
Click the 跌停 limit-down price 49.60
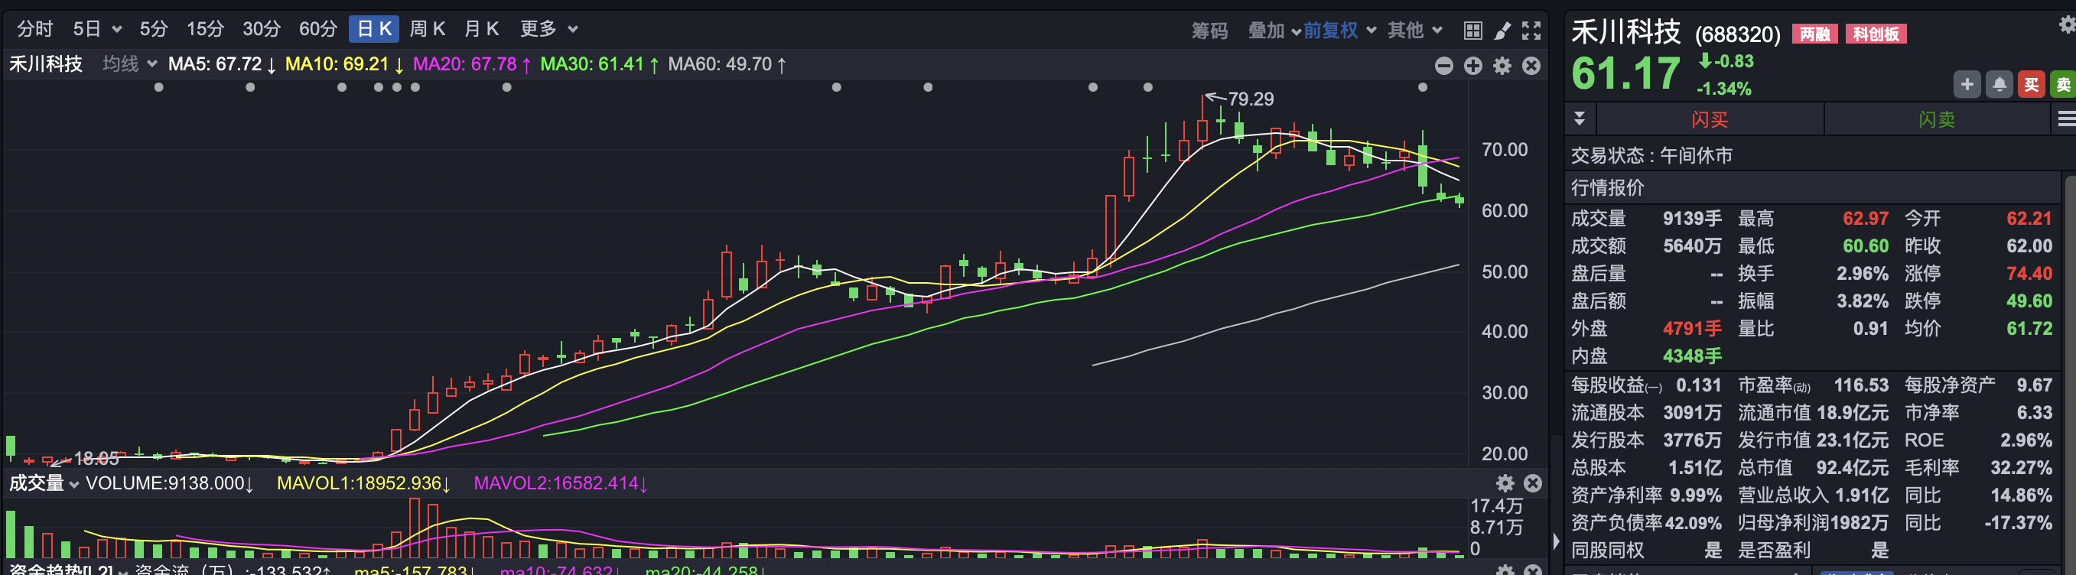(2029, 300)
